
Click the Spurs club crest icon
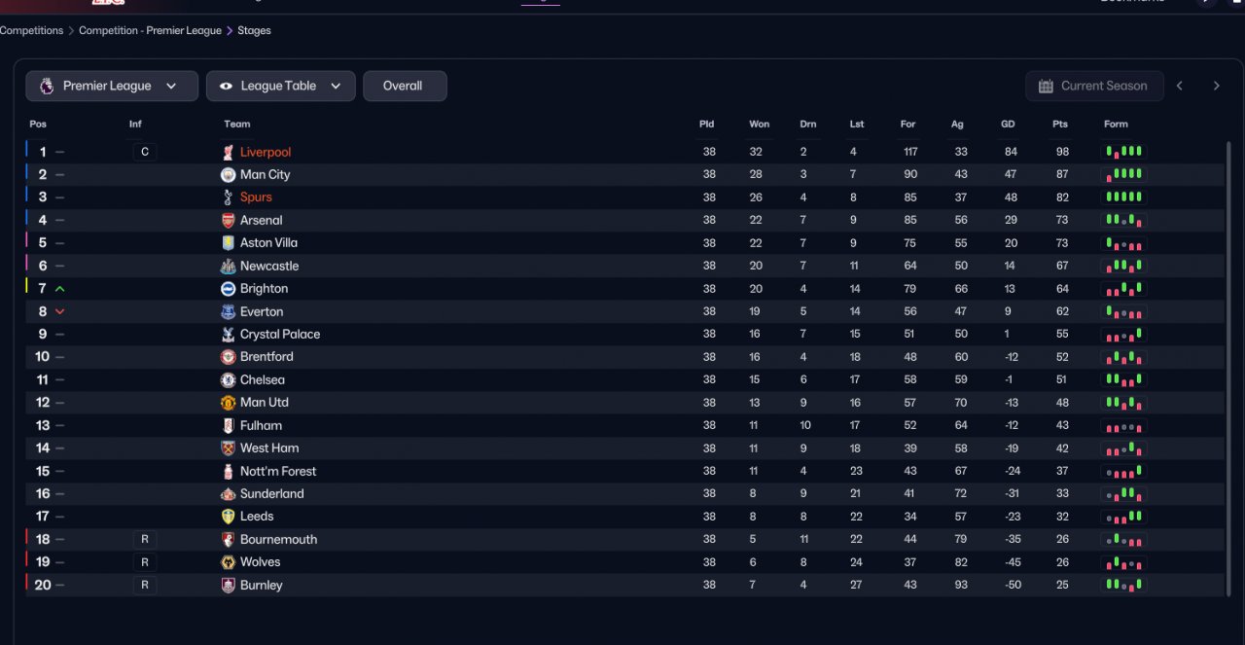[228, 197]
